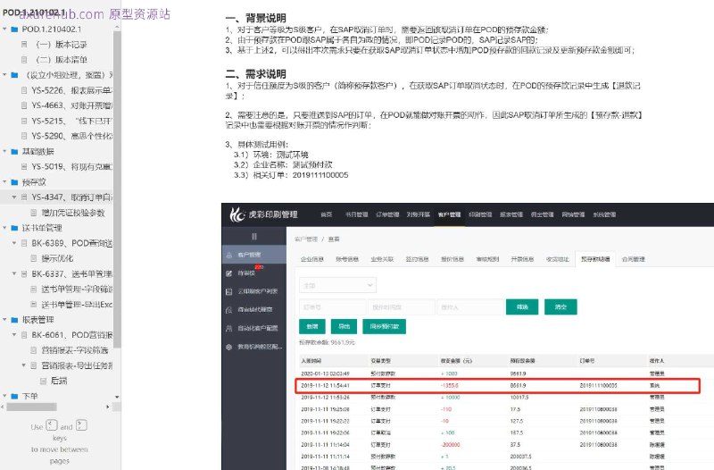Click the folder icon beside 下单
The height and width of the screenshot is (470, 714).
coord(14,396)
